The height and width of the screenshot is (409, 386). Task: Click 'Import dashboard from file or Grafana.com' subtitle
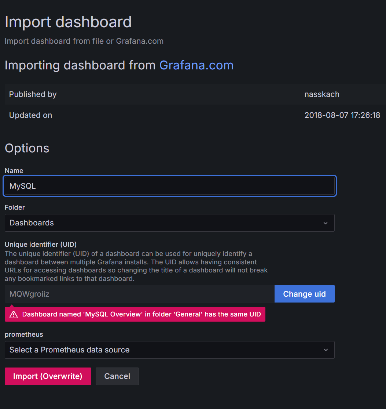(84, 41)
